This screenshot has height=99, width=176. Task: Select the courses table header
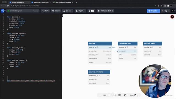100,43
